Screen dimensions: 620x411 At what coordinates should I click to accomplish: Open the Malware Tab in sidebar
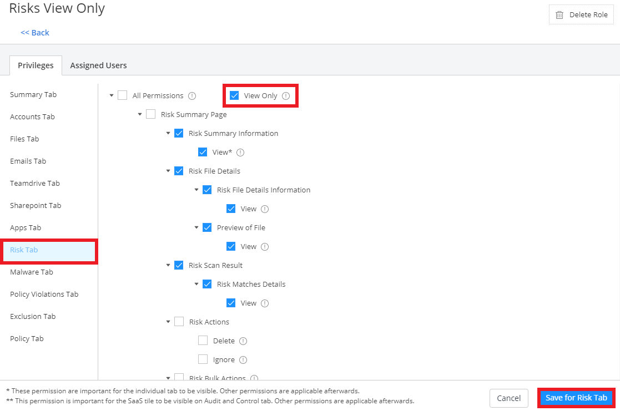(x=32, y=272)
